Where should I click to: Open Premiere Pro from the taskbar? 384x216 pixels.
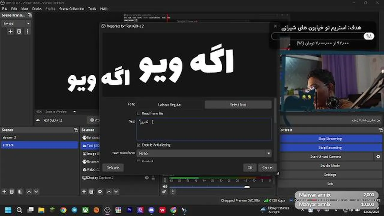[130, 210]
